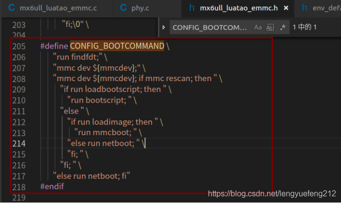
Task: Click the h file icon on mx6ull_luatao_emmc.h tab
Action: coord(192,8)
